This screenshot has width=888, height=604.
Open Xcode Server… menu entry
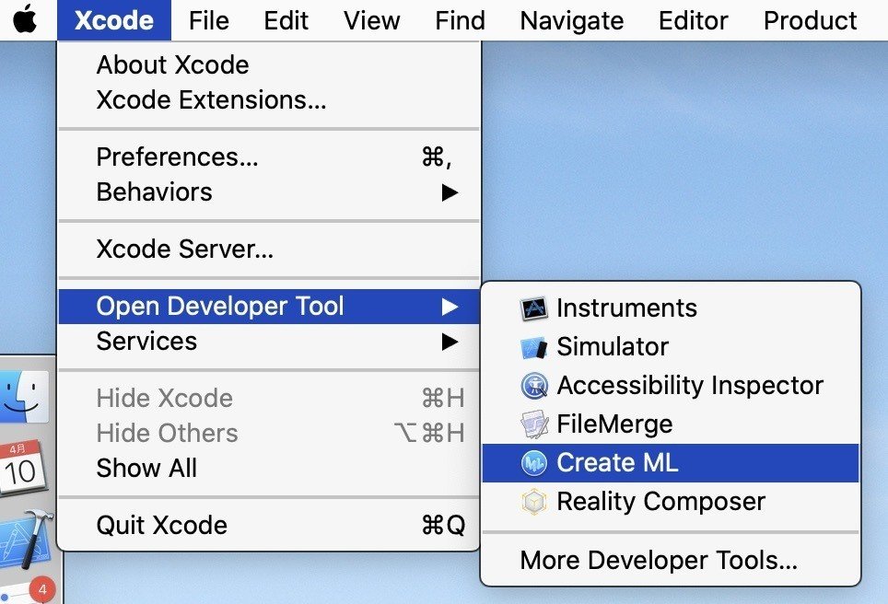pyautogui.click(x=184, y=250)
